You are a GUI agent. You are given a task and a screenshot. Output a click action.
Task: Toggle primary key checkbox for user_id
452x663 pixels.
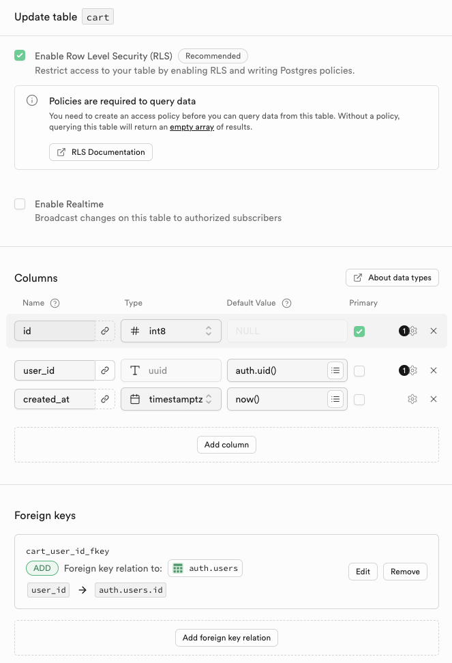click(x=359, y=371)
